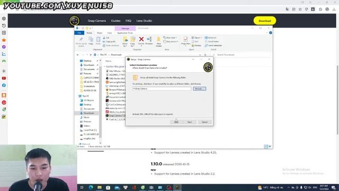Click Invert selection in the ribbon

(213, 46)
